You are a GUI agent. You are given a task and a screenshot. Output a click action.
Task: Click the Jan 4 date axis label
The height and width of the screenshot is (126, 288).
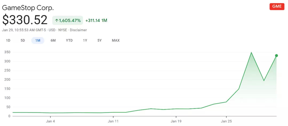(x=50, y=121)
